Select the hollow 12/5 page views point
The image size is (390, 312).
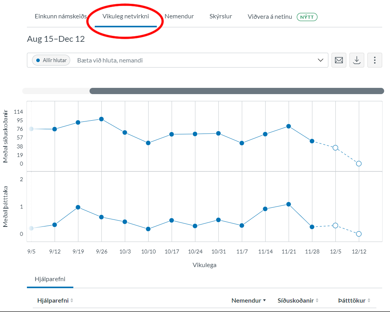[x=335, y=148]
